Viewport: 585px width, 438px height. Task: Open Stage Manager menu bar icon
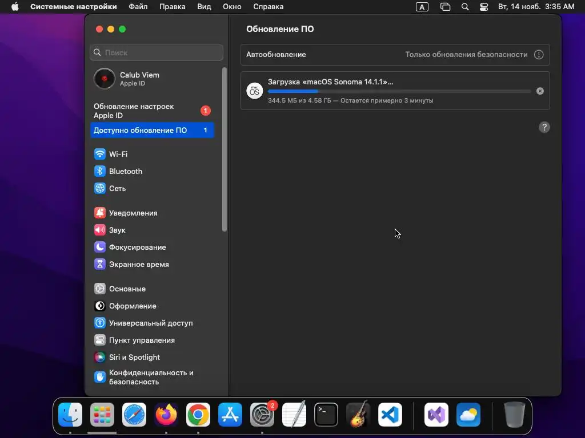click(x=445, y=7)
